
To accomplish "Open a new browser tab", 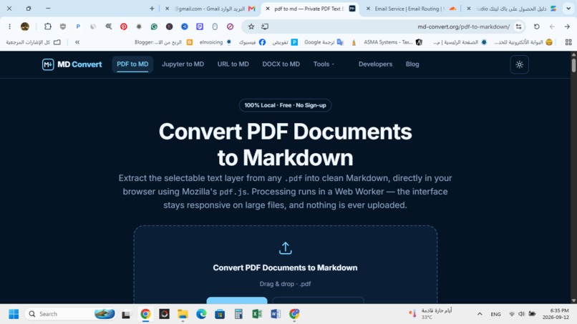I will click(x=152, y=9).
